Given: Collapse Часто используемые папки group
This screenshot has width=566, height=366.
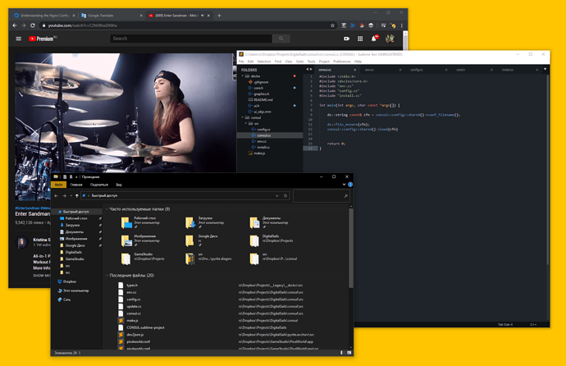Looking at the screenshot, I should [x=107, y=209].
